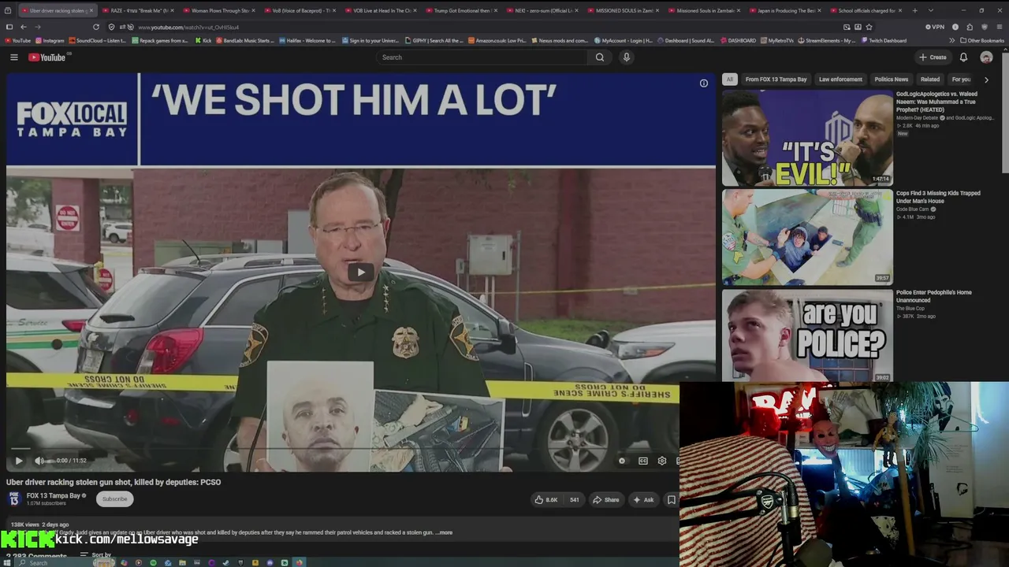
Task: Open the Twitch Dashboard bookmark
Action: pyautogui.click(x=884, y=40)
